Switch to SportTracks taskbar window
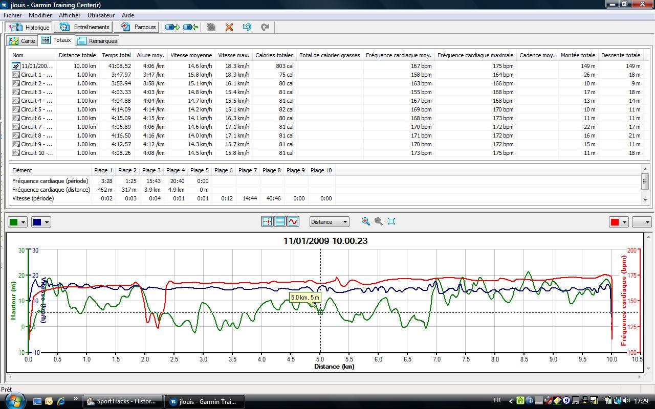The width and height of the screenshot is (655, 409). coord(123,401)
